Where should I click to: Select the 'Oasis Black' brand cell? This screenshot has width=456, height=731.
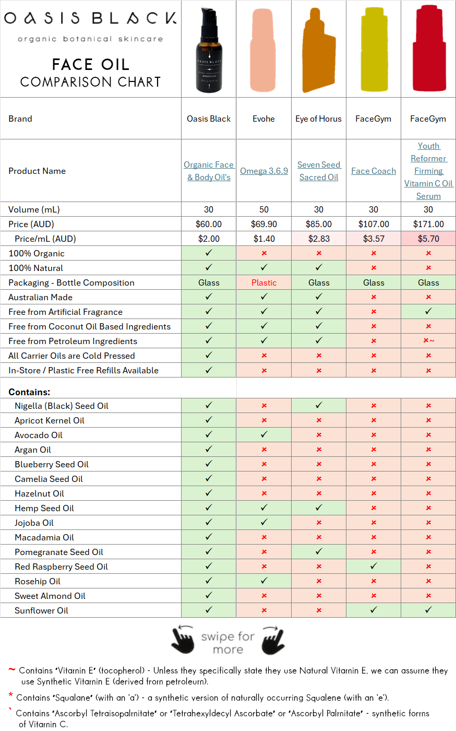[209, 119]
